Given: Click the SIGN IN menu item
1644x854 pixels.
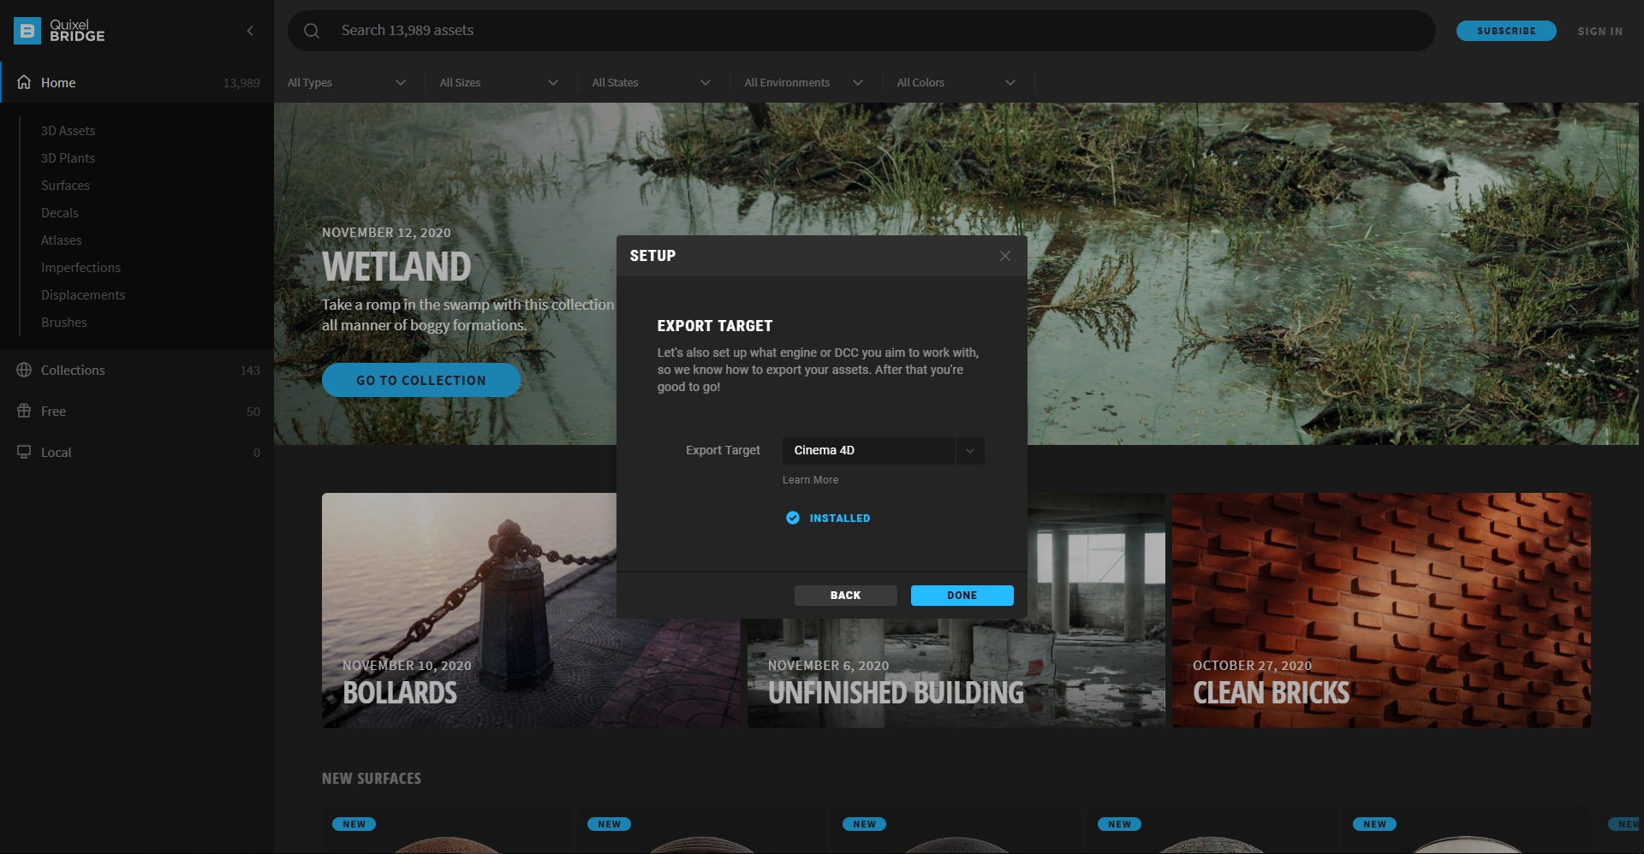Looking at the screenshot, I should [x=1599, y=31].
